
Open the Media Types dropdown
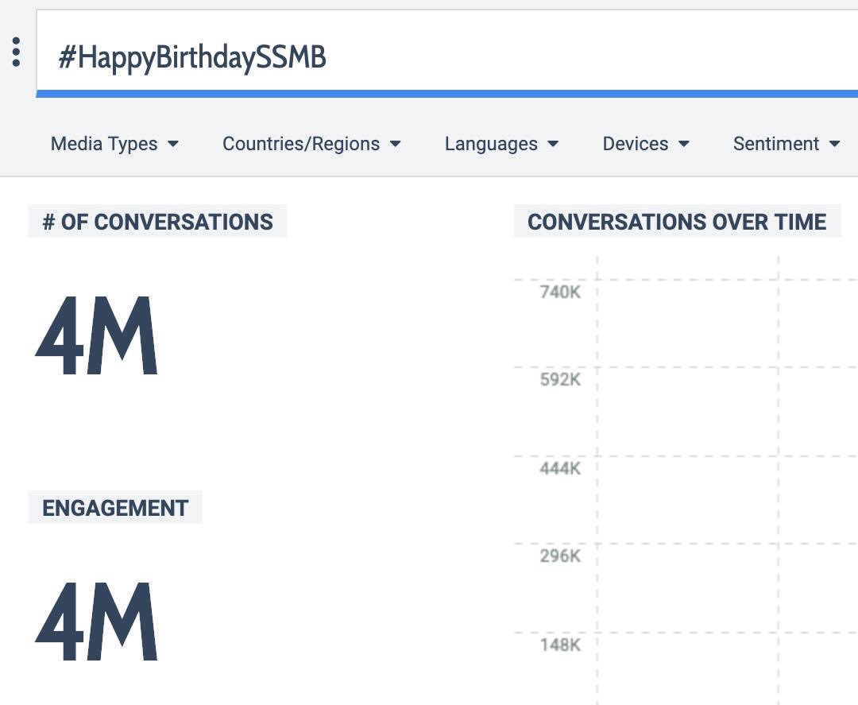pyautogui.click(x=114, y=144)
